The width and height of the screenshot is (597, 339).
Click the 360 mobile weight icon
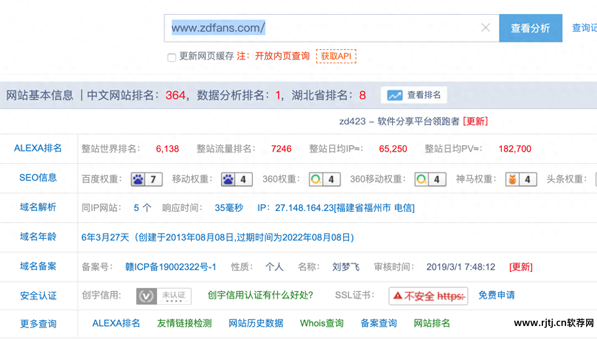430,179
